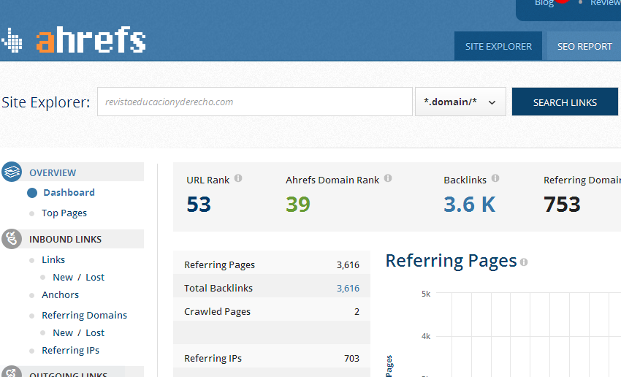The image size is (621, 377).
Task: Click the Overview section layers icon
Action: 12,172
